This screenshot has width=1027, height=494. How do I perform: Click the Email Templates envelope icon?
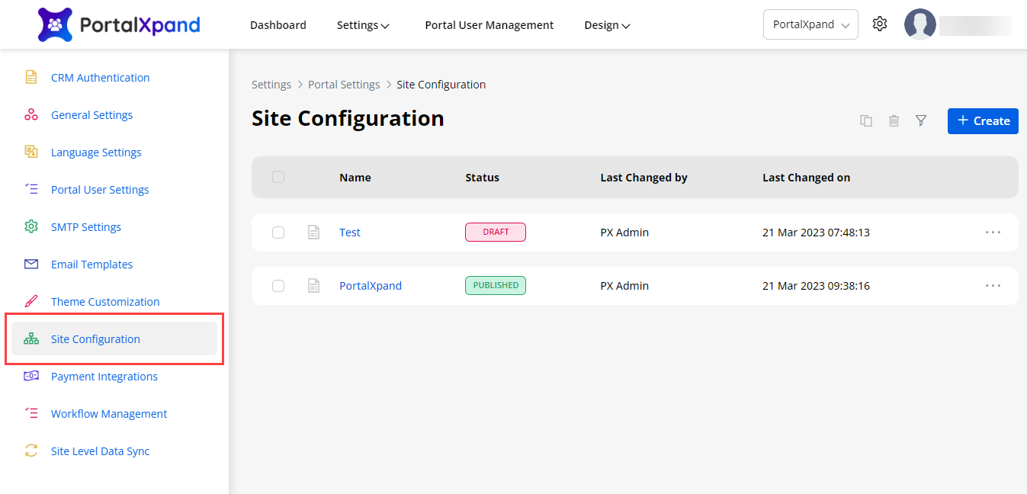point(31,265)
